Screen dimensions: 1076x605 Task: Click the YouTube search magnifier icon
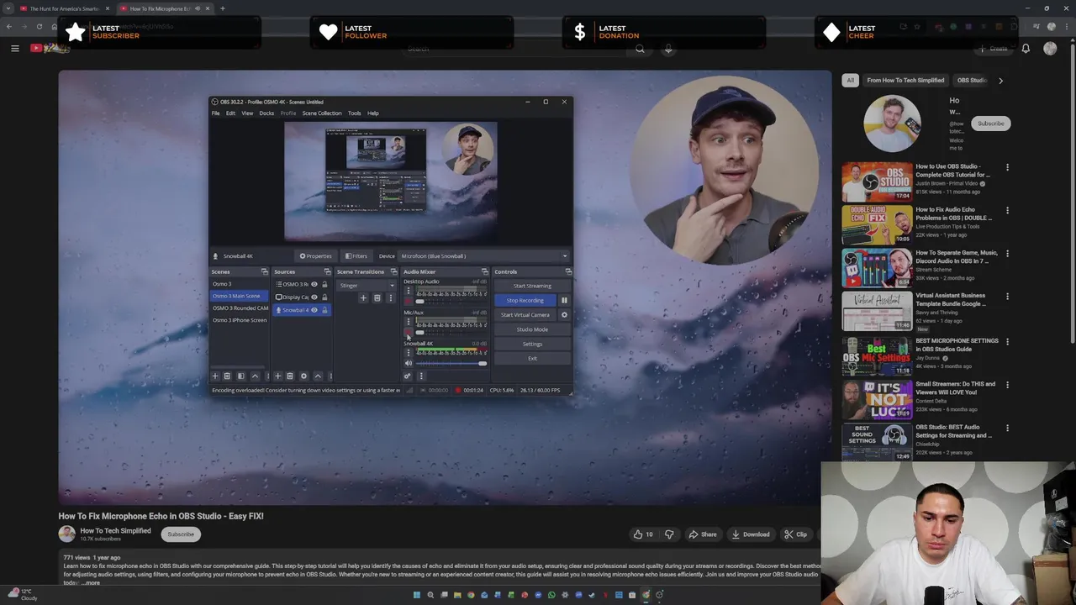coord(640,49)
